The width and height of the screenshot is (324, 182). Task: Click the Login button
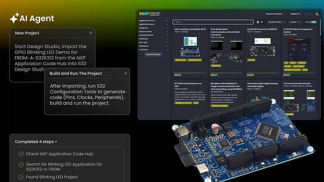pos(309,14)
